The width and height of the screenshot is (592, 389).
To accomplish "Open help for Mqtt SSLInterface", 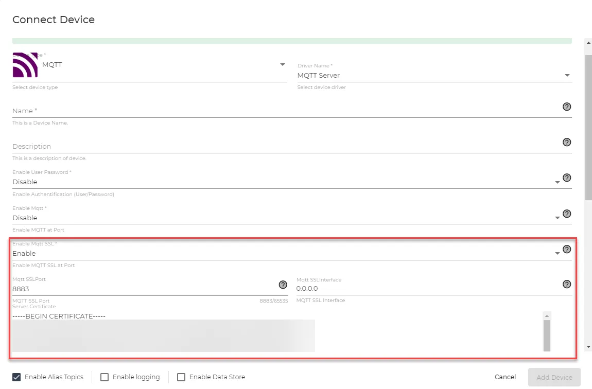I will click(x=566, y=284).
